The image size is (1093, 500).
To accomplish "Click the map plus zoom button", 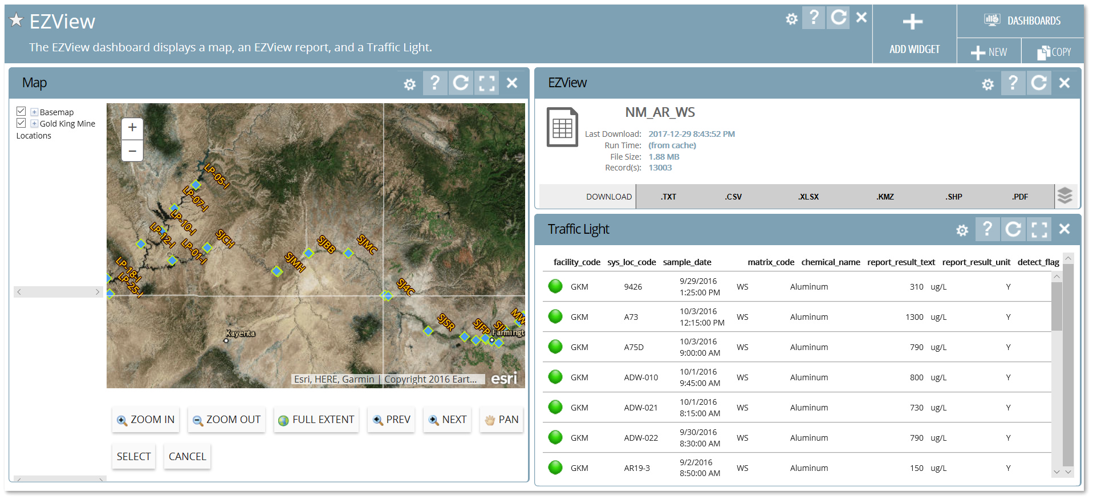I will (x=132, y=128).
